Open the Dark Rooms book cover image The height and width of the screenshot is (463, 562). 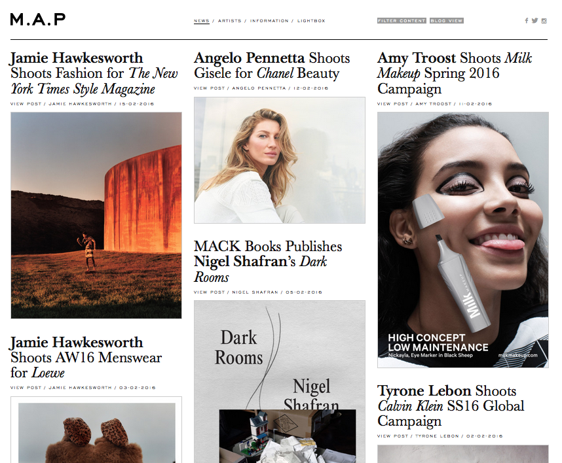[280, 381]
